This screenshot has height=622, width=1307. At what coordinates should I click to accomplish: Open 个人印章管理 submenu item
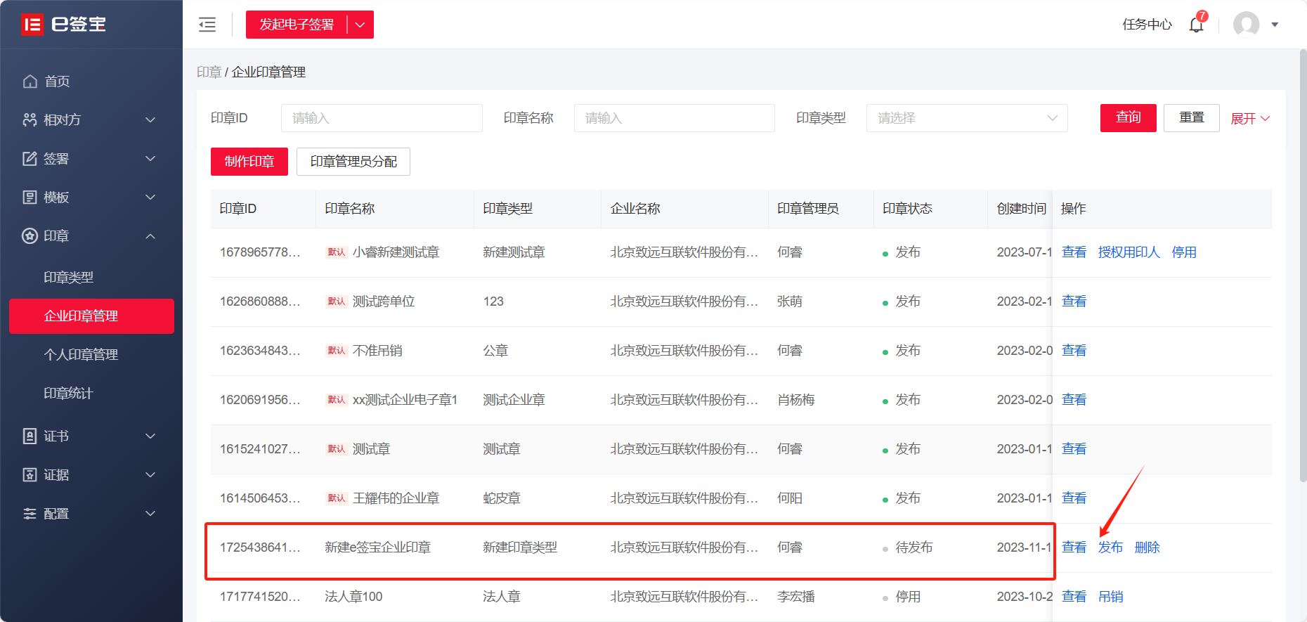coord(81,355)
